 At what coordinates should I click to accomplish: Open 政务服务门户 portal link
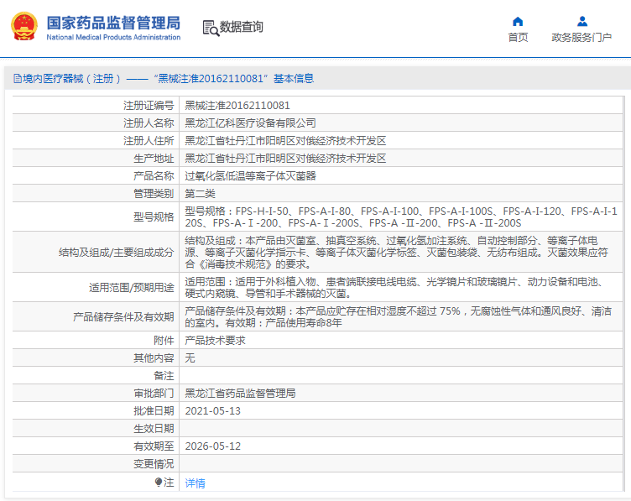pyautogui.click(x=581, y=38)
